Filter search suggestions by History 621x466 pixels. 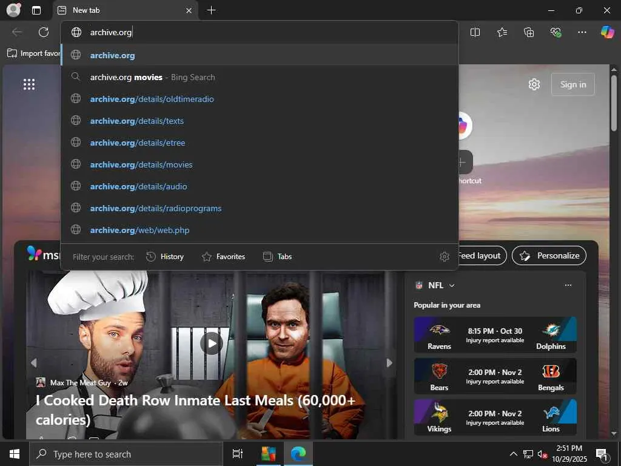tap(165, 257)
